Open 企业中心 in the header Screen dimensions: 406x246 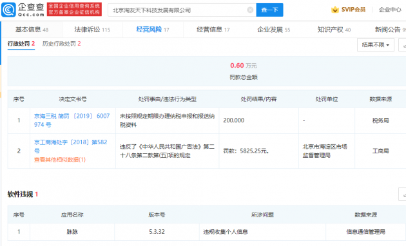pyautogui.click(x=390, y=10)
